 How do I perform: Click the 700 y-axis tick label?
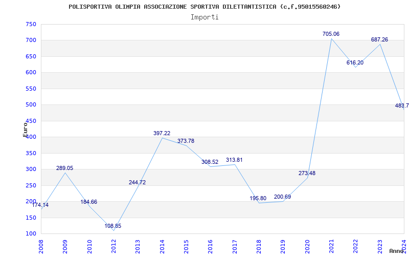pyautogui.click(x=31, y=40)
